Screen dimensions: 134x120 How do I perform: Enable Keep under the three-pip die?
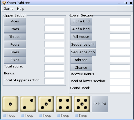coord(40,115)
